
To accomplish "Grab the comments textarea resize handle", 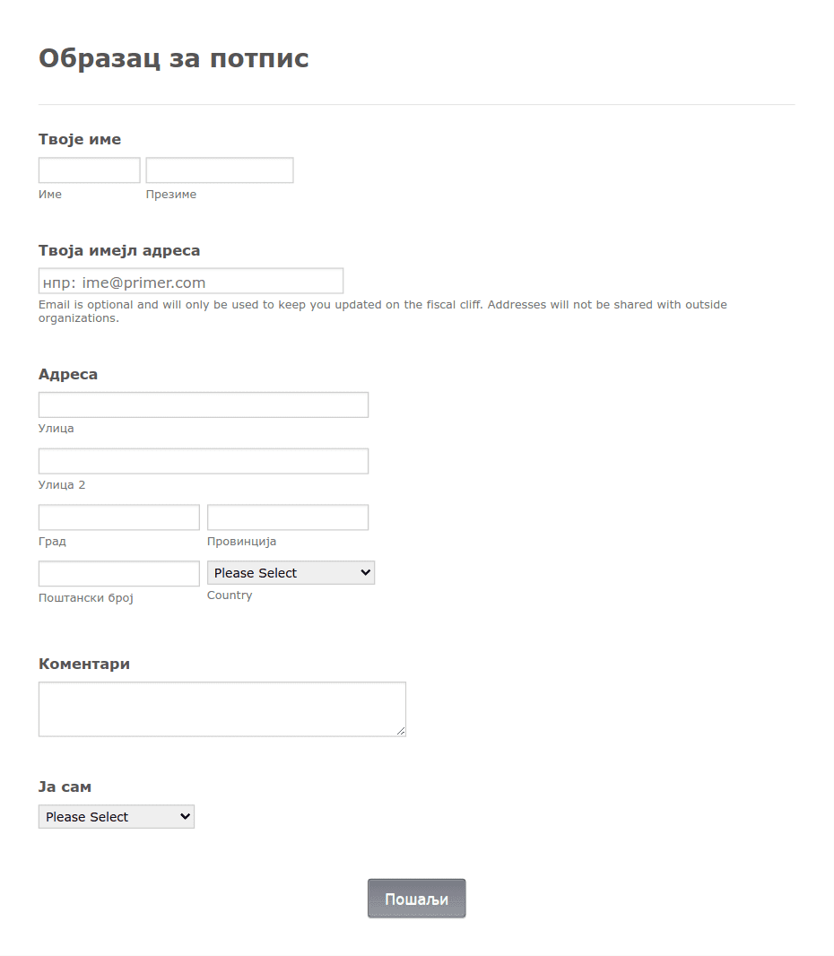I will 401,731.
